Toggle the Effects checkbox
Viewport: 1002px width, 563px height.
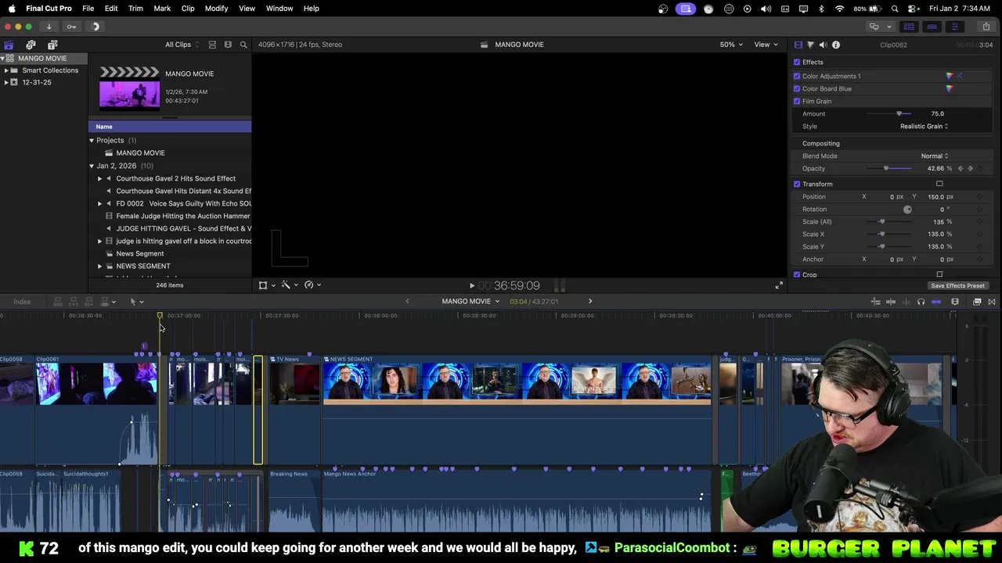tap(797, 62)
